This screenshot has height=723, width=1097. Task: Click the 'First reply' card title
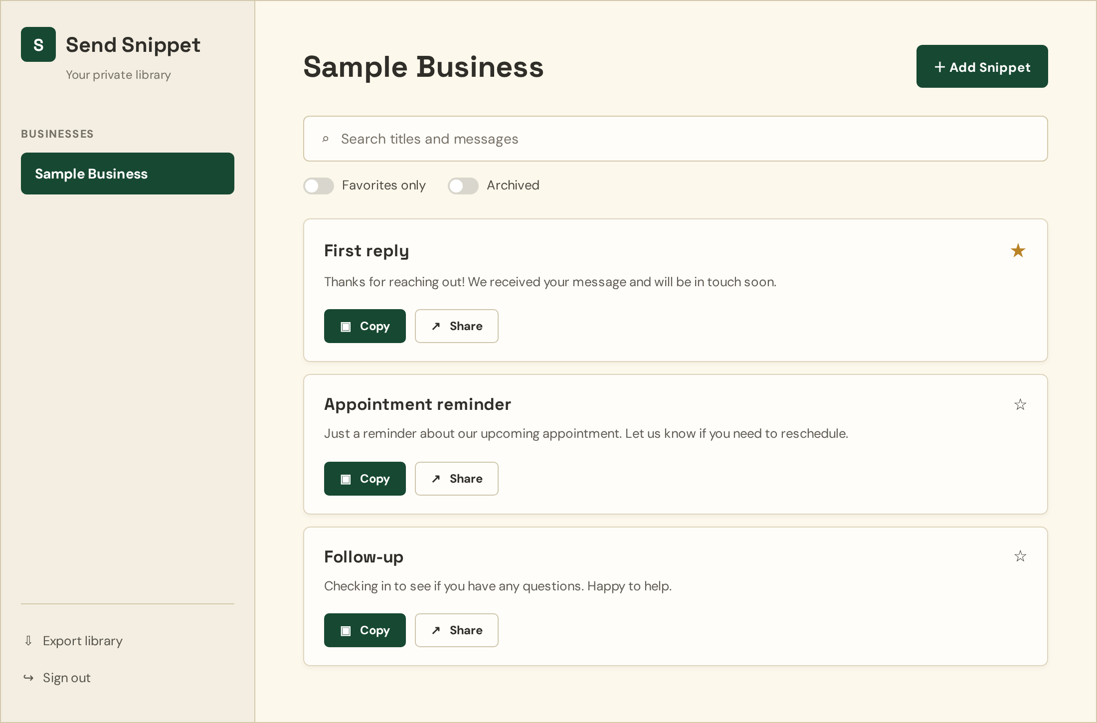tap(366, 251)
